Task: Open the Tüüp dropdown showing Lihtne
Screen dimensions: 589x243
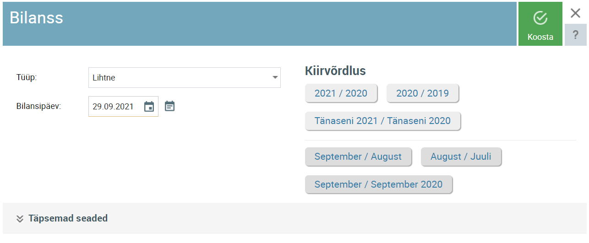Action: (x=185, y=78)
